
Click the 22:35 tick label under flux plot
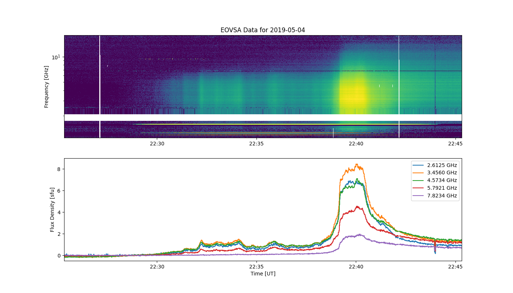click(256, 267)
